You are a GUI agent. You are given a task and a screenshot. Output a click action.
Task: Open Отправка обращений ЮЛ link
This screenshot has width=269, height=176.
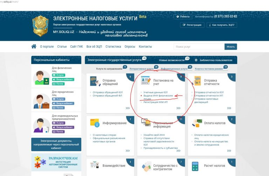108,92
